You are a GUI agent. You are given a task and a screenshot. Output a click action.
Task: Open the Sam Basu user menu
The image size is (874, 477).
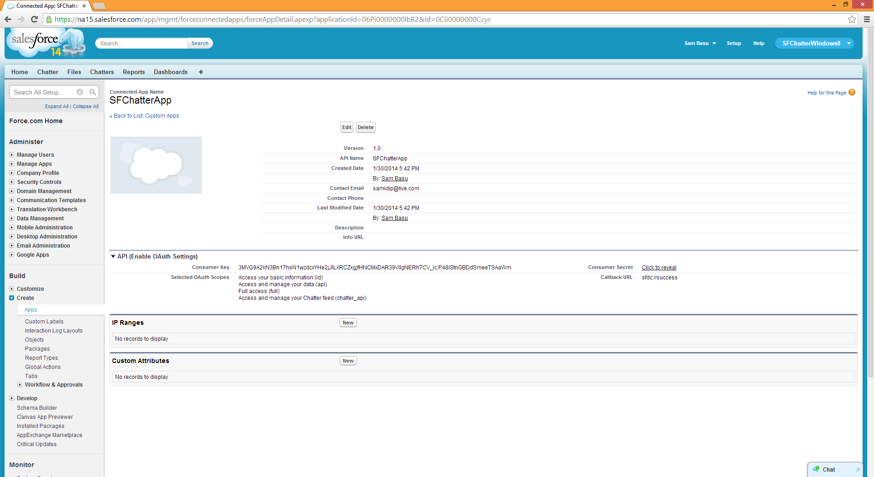pos(700,43)
